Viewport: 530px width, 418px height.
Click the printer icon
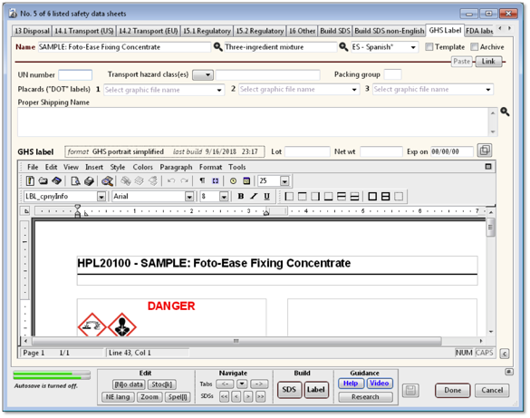pyautogui.click(x=89, y=181)
